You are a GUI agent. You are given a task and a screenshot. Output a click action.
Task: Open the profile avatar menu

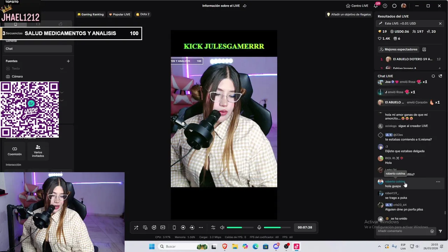404,6
